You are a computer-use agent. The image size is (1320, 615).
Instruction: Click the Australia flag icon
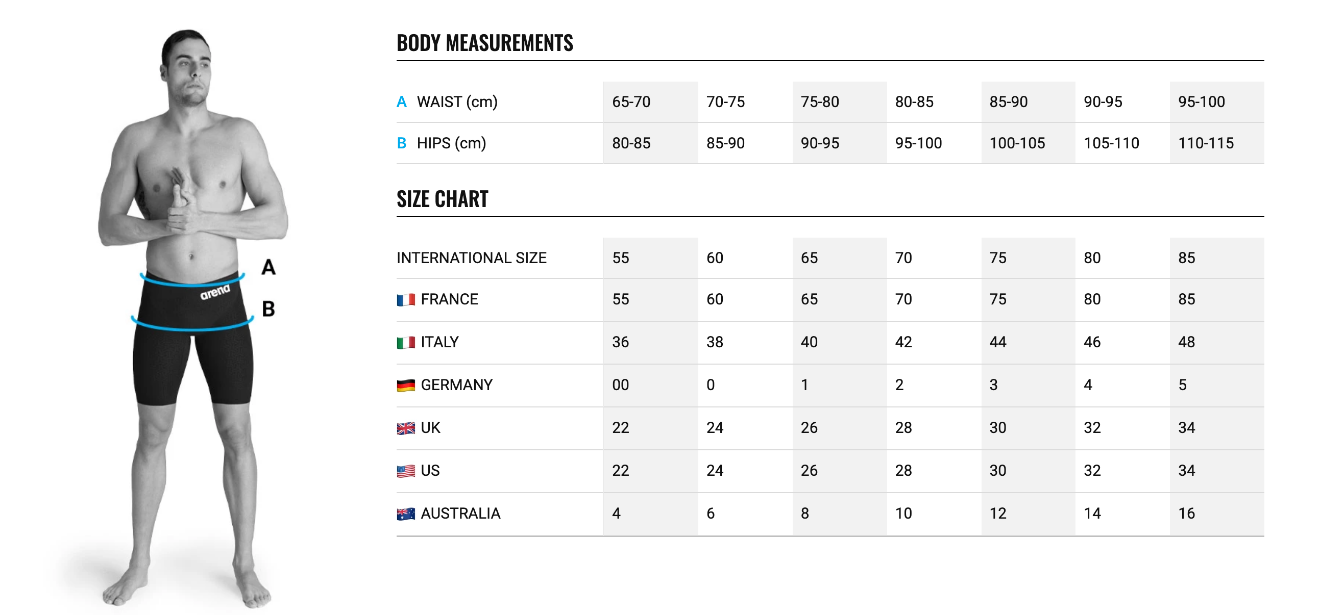406,514
